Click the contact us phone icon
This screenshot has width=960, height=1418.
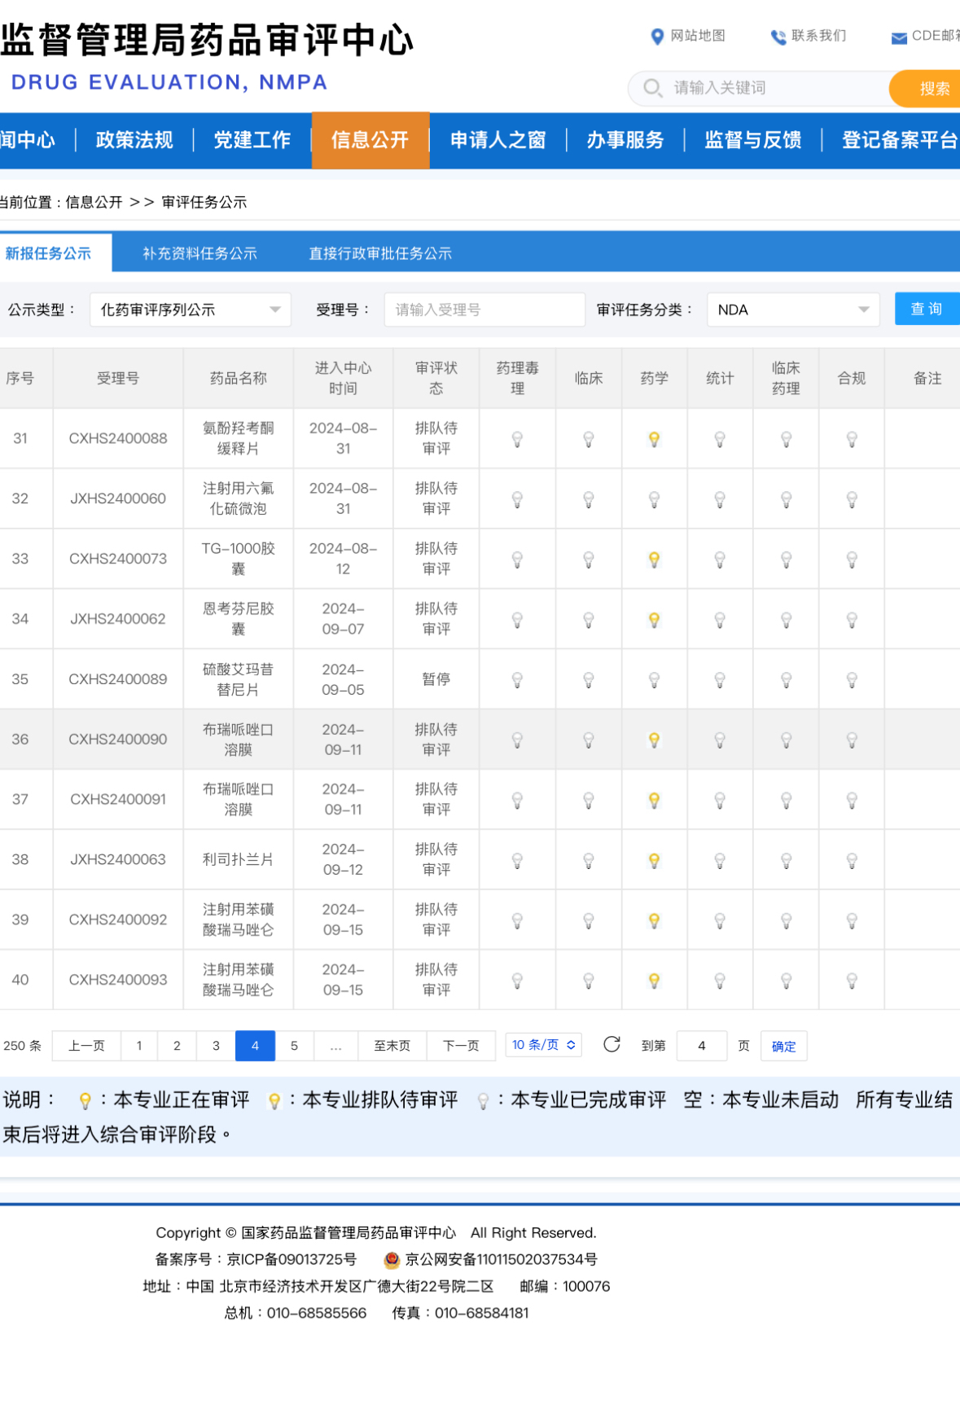coord(778,37)
